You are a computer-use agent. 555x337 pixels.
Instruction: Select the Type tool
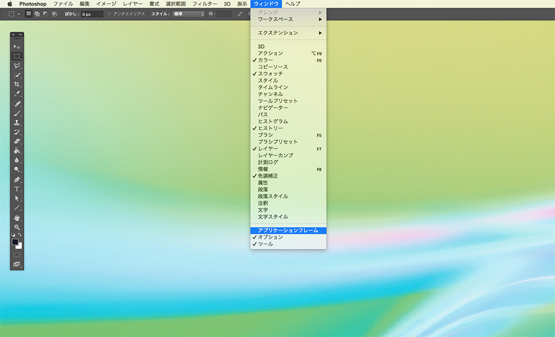(x=17, y=189)
